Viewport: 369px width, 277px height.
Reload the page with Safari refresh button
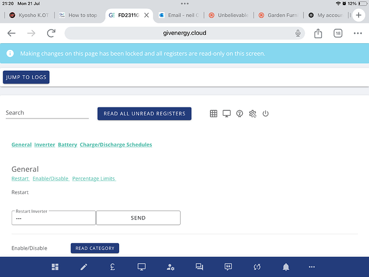(51, 33)
